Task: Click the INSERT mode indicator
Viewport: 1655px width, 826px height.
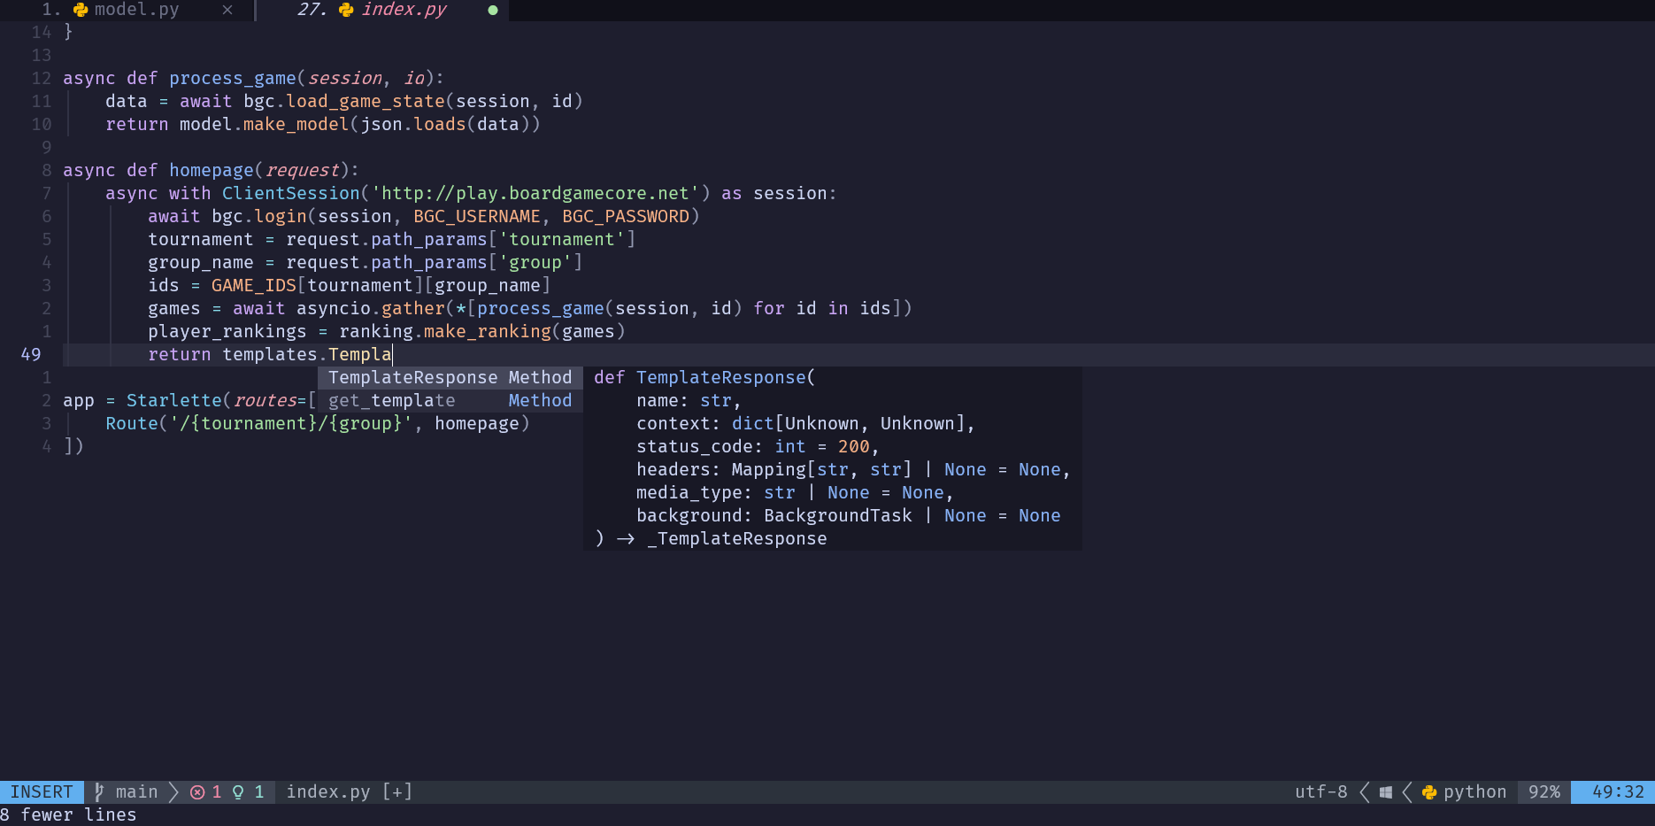Action: click(x=42, y=791)
